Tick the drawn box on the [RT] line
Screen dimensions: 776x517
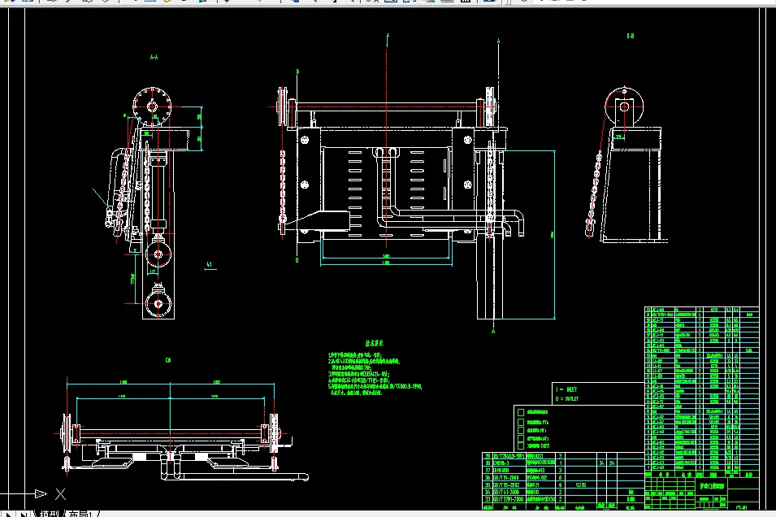point(521,445)
